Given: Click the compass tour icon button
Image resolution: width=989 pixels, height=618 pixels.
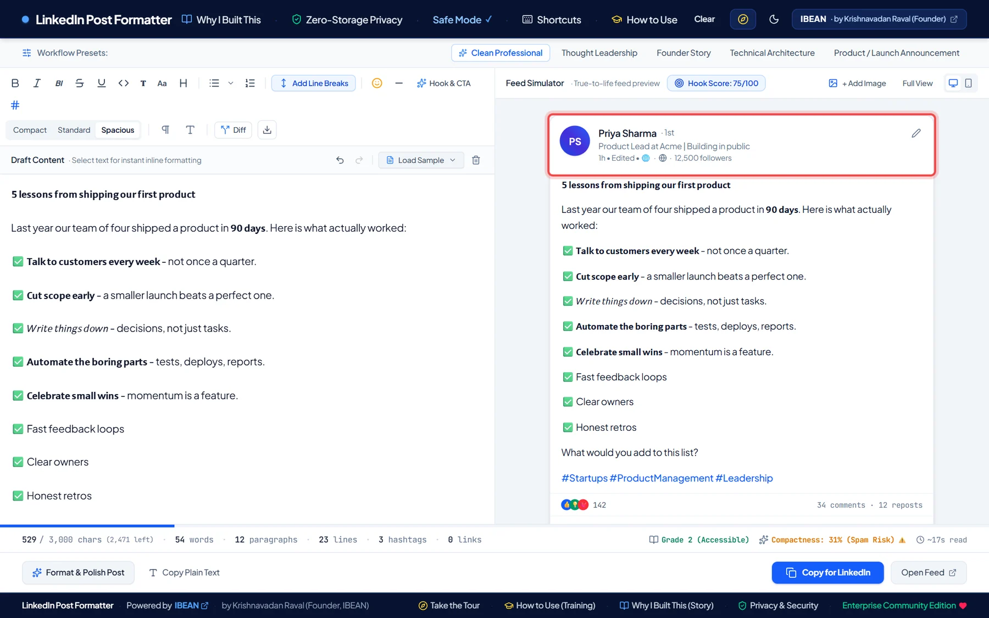Looking at the screenshot, I should (x=743, y=20).
